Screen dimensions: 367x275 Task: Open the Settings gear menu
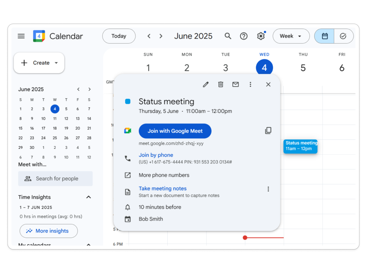coord(261,36)
